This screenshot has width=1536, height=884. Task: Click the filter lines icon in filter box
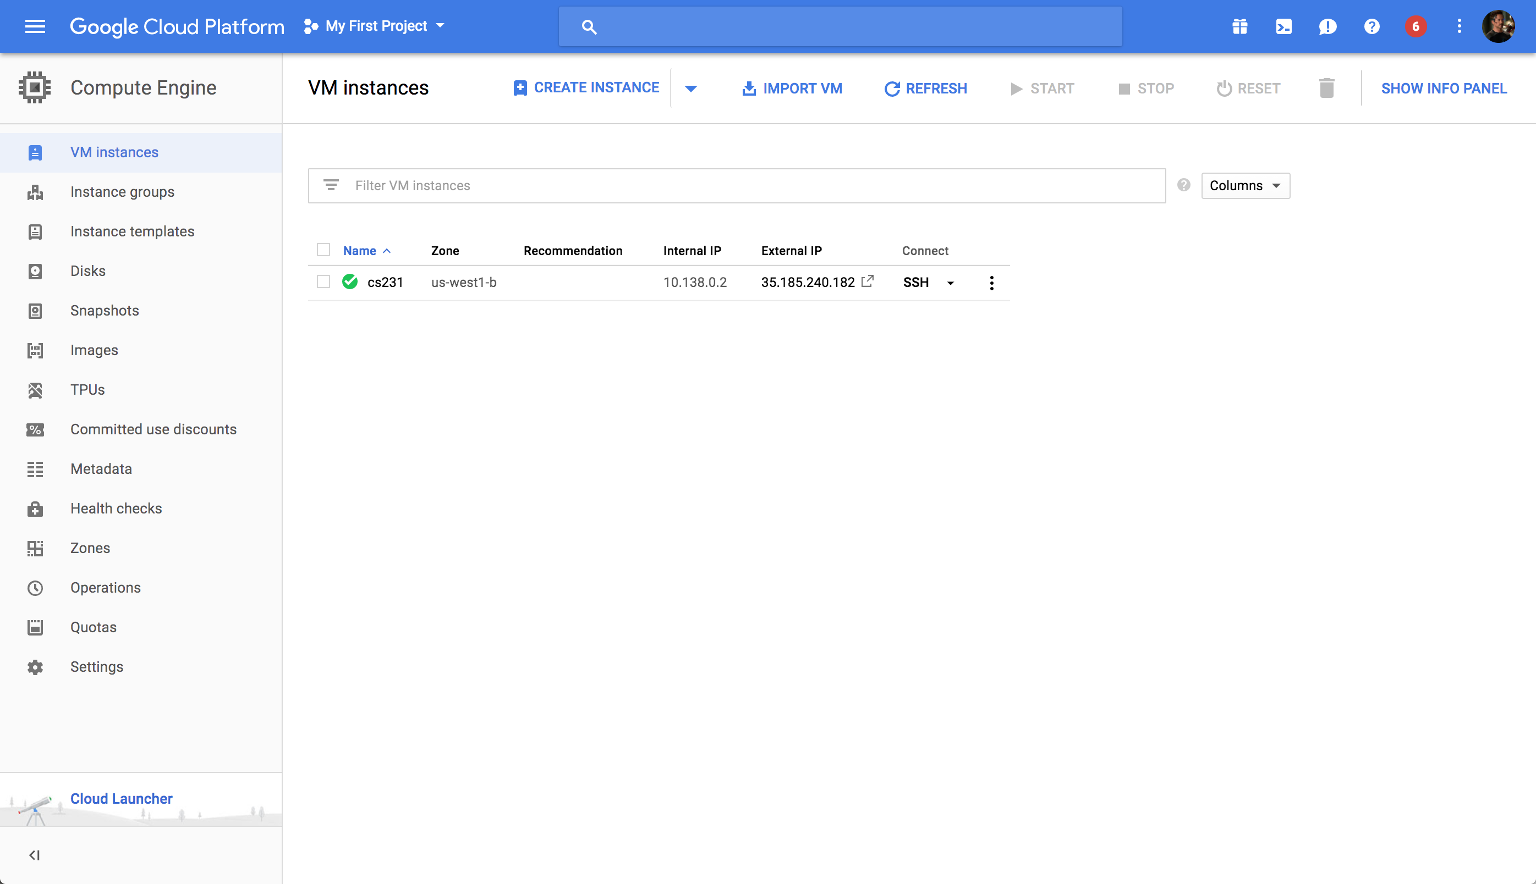pyautogui.click(x=331, y=185)
